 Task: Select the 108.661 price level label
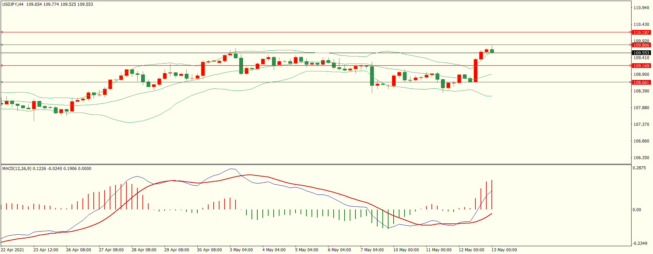(641, 82)
